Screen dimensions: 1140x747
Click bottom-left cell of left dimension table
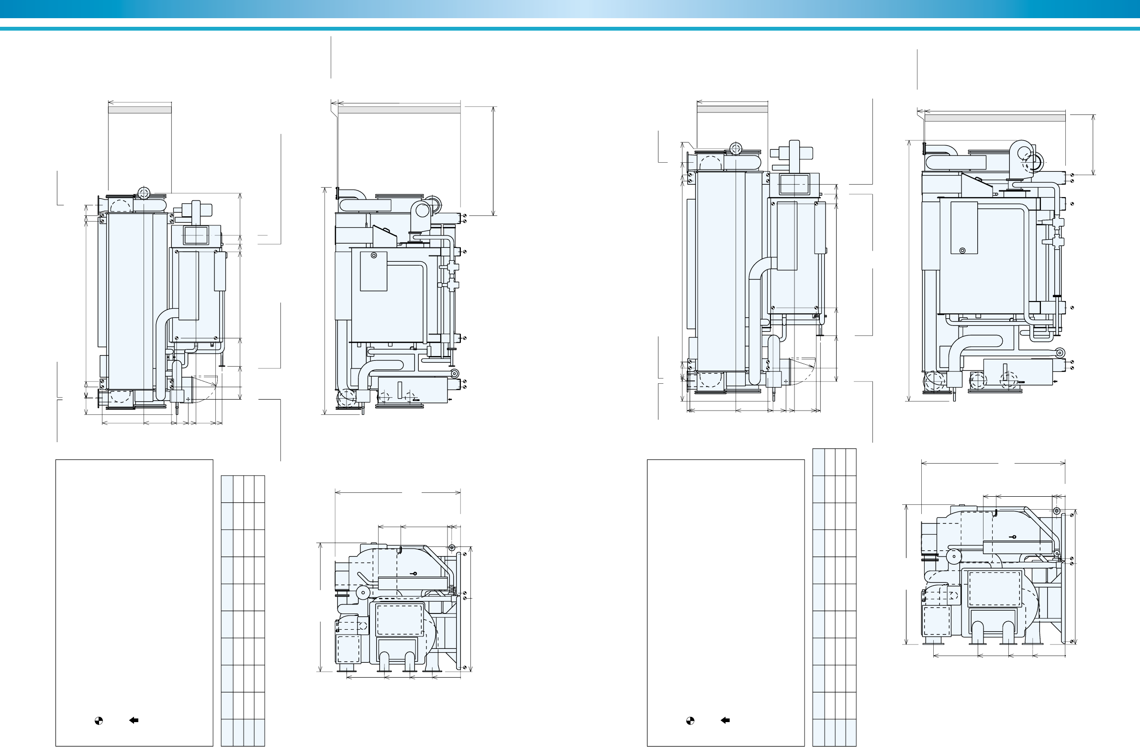point(227,733)
